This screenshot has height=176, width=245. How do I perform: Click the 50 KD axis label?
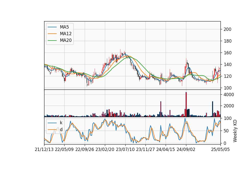[x=226, y=131]
